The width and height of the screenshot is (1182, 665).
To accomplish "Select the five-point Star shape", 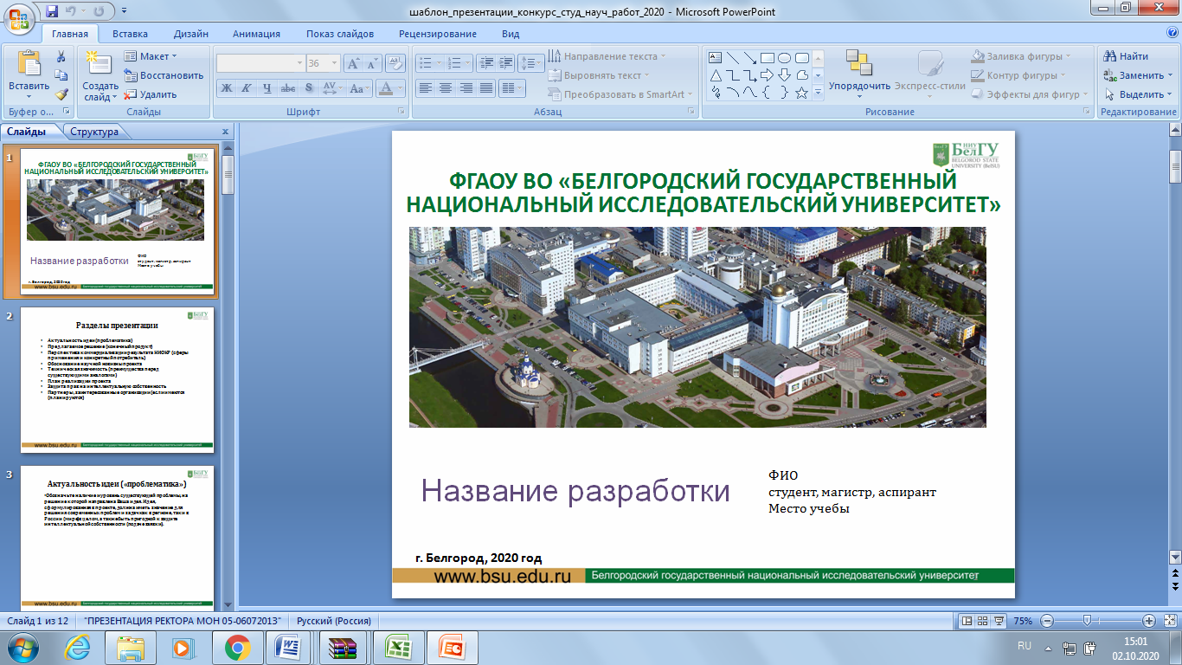I will 802,92.
